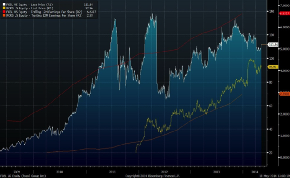290x178 pixels.
Task: Click the legend value 92.96
Action: coord(89,8)
